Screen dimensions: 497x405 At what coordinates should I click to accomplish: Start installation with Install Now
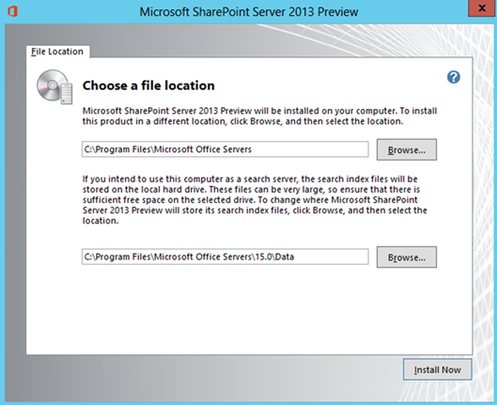pos(438,369)
